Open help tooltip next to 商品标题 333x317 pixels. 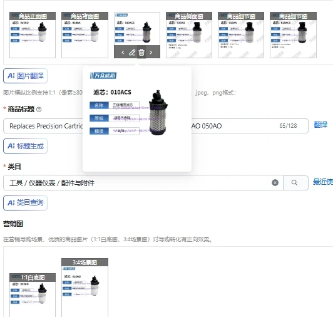pyautogui.click(x=39, y=110)
